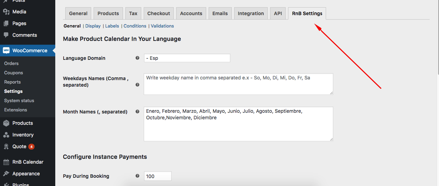Open the Display subsection link
Image resolution: width=439 pixels, height=186 pixels.
[93, 26]
